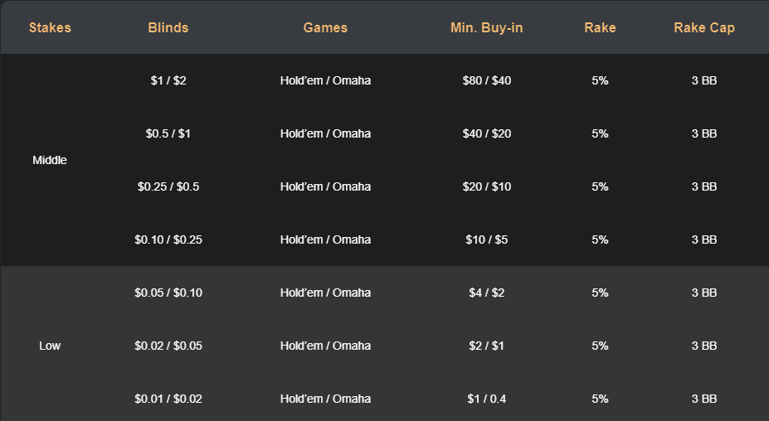Click the $1 / $2 blinds cell

point(168,80)
